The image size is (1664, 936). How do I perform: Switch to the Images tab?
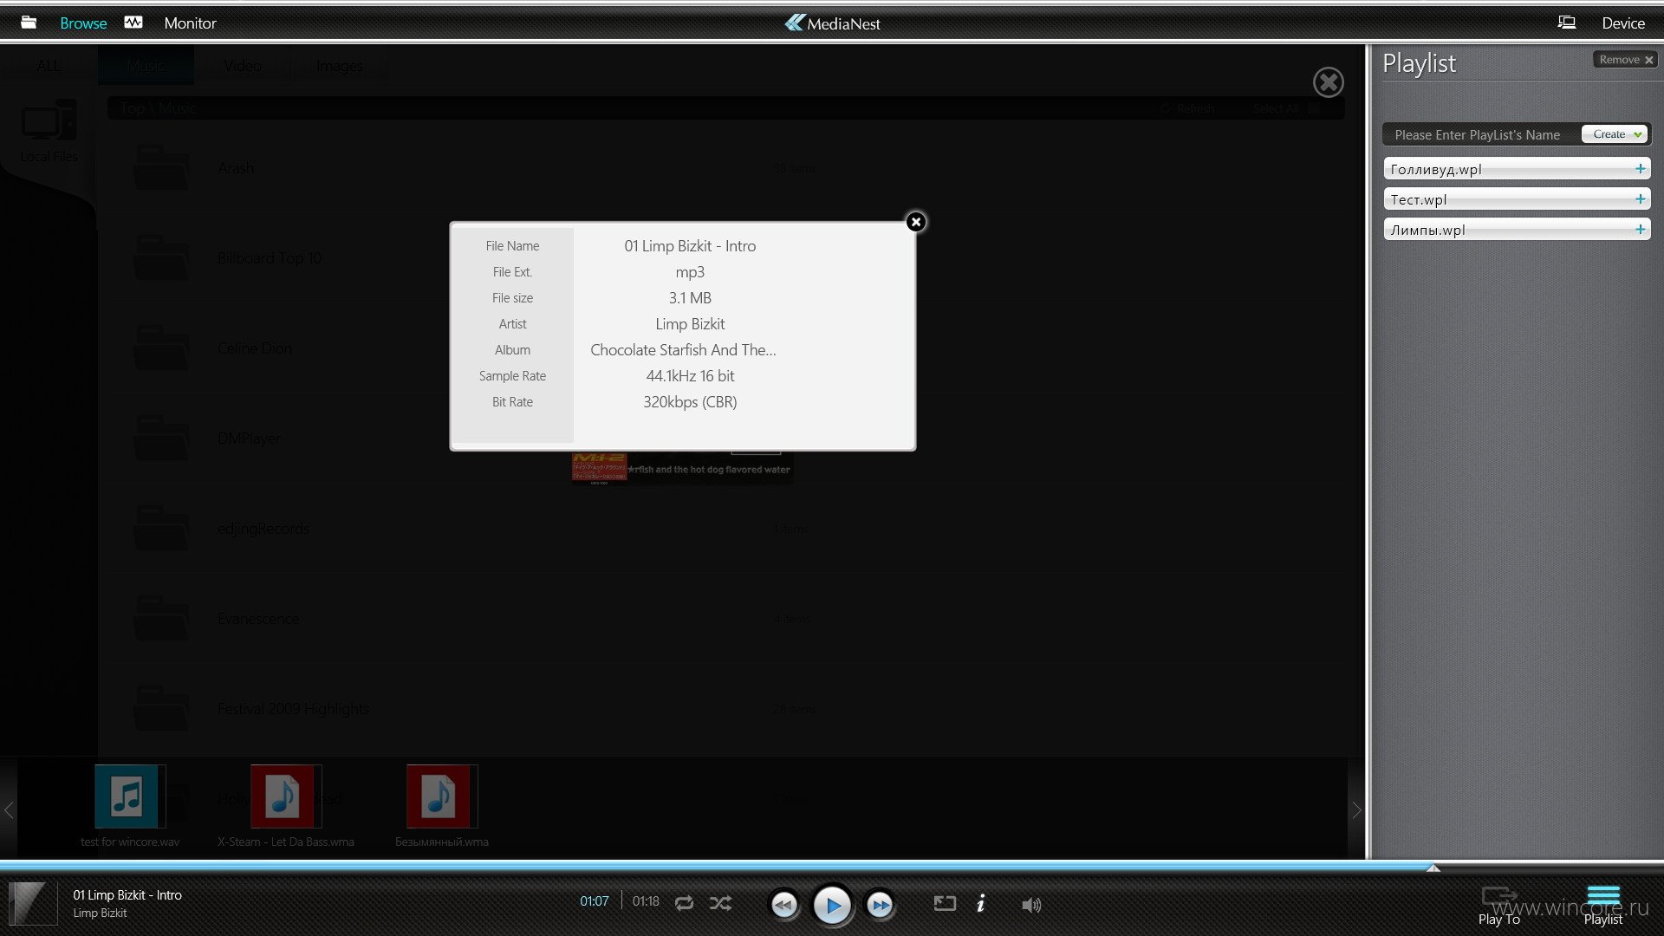(x=339, y=66)
